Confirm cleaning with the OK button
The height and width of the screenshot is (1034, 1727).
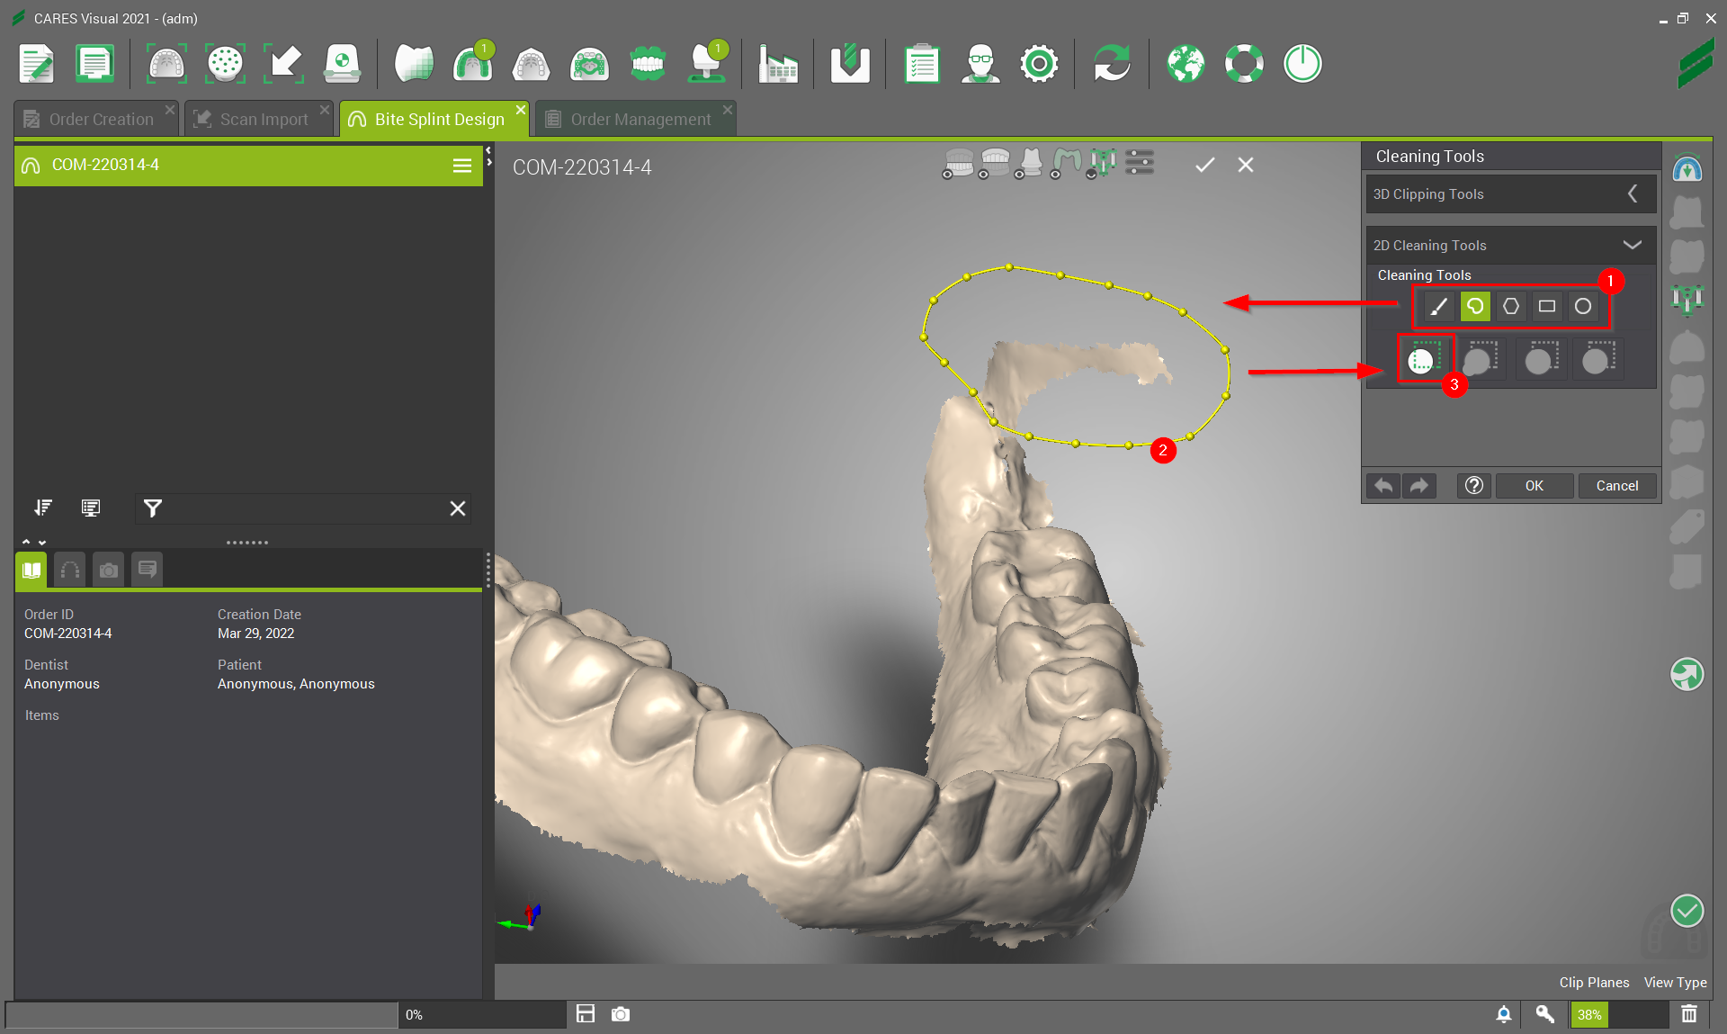click(x=1533, y=485)
